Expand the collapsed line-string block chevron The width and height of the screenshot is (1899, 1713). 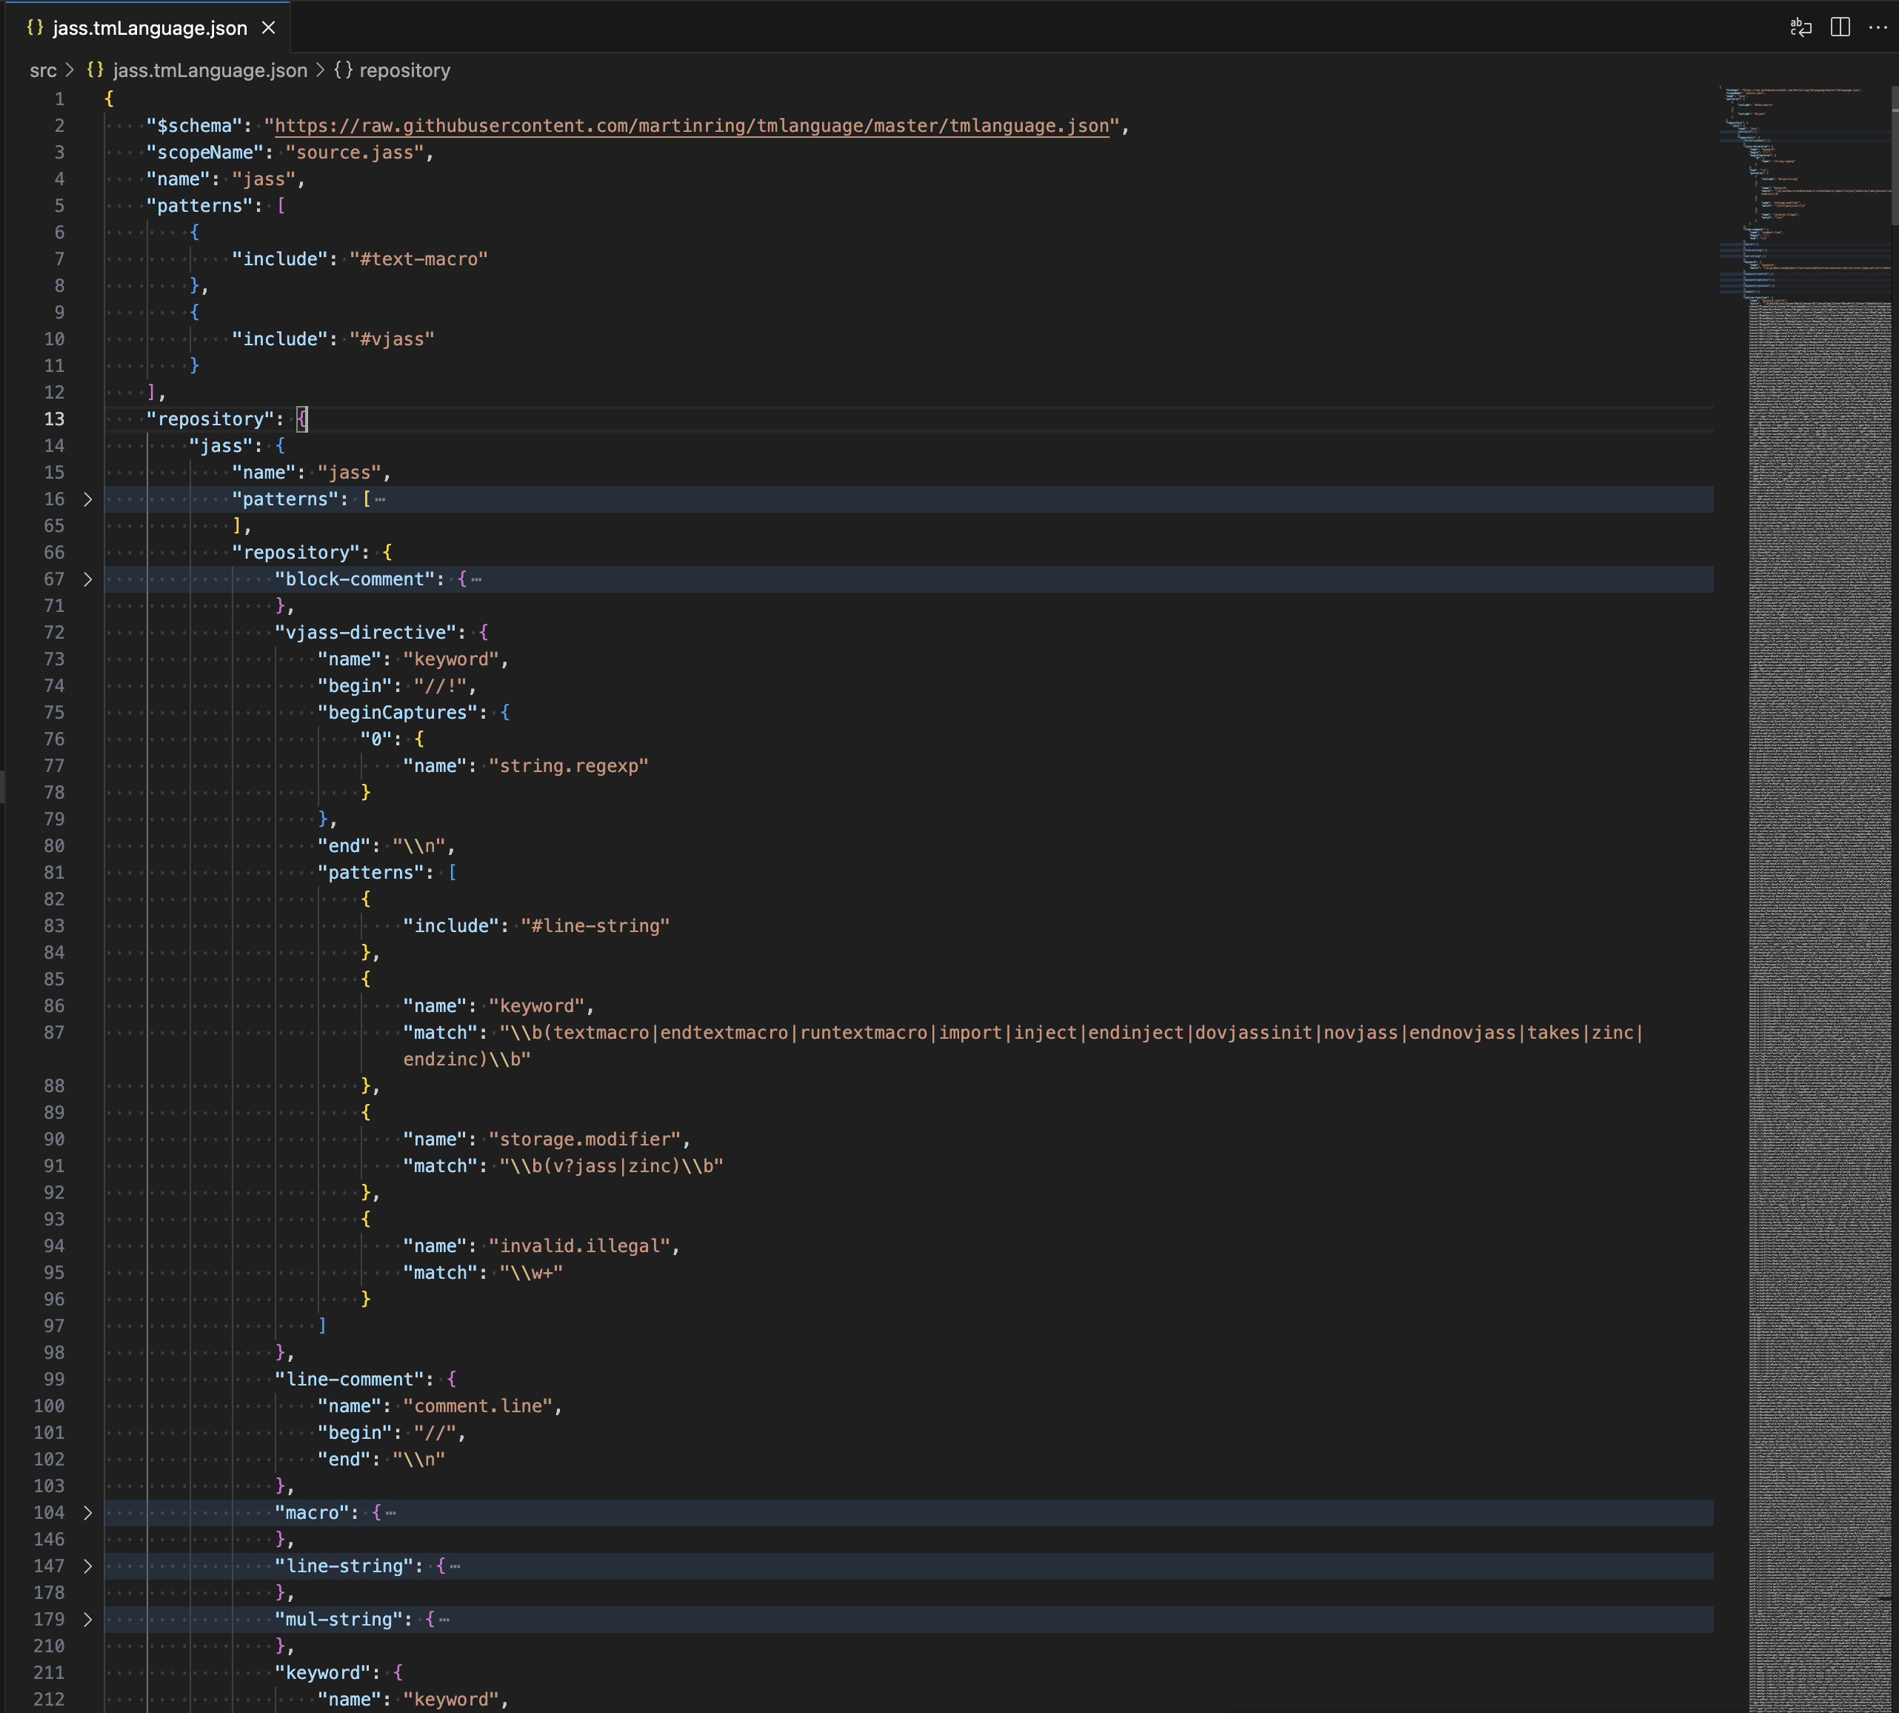(87, 1566)
